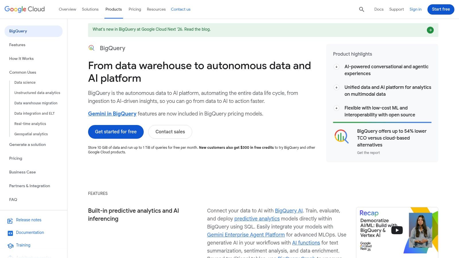The height and width of the screenshot is (258, 459).
Task: Click Get started for free button
Action: (116, 132)
